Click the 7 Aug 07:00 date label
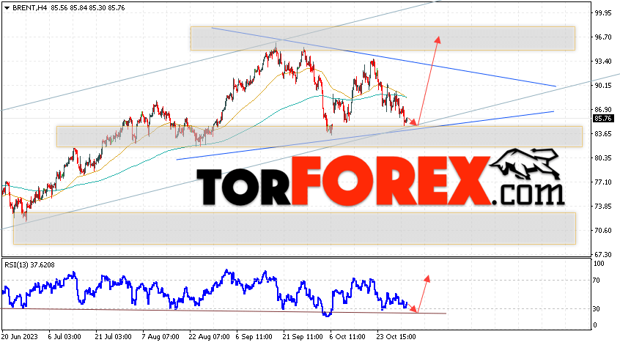 pyautogui.click(x=160, y=337)
